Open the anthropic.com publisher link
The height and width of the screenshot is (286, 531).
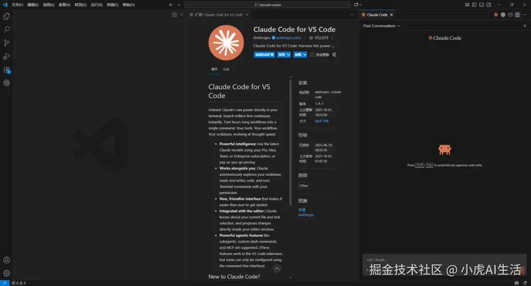coord(289,37)
